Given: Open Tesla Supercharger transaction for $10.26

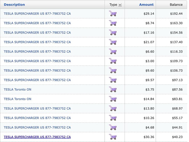Looking at the screenshot, I should coord(37,118).
